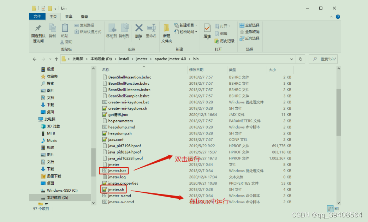This screenshot has height=222, width=368.
Task: Select create-rmi-keystore.bat file
Action: (x=126, y=102)
